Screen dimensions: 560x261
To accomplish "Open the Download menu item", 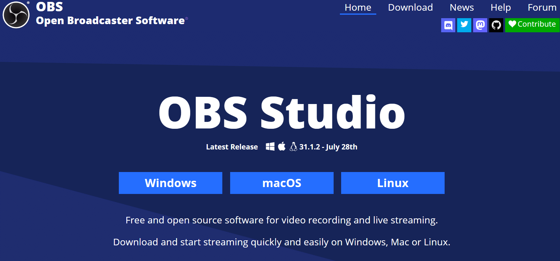I will (x=410, y=7).
